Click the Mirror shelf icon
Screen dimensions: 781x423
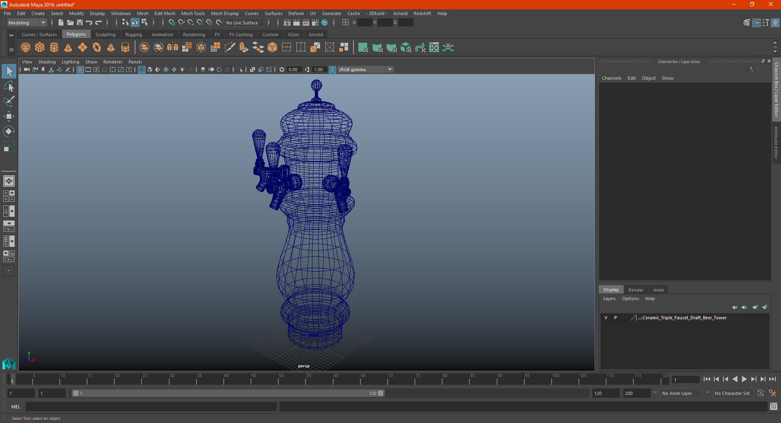(172, 48)
